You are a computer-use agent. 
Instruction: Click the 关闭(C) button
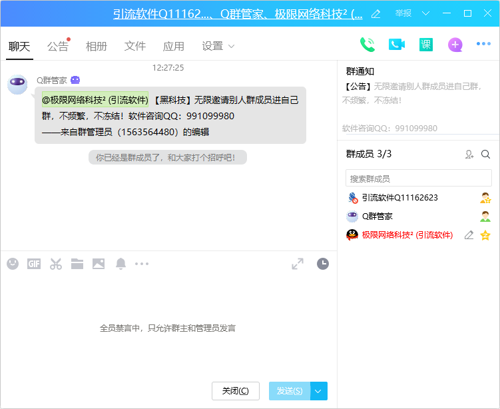coord(235,391)
